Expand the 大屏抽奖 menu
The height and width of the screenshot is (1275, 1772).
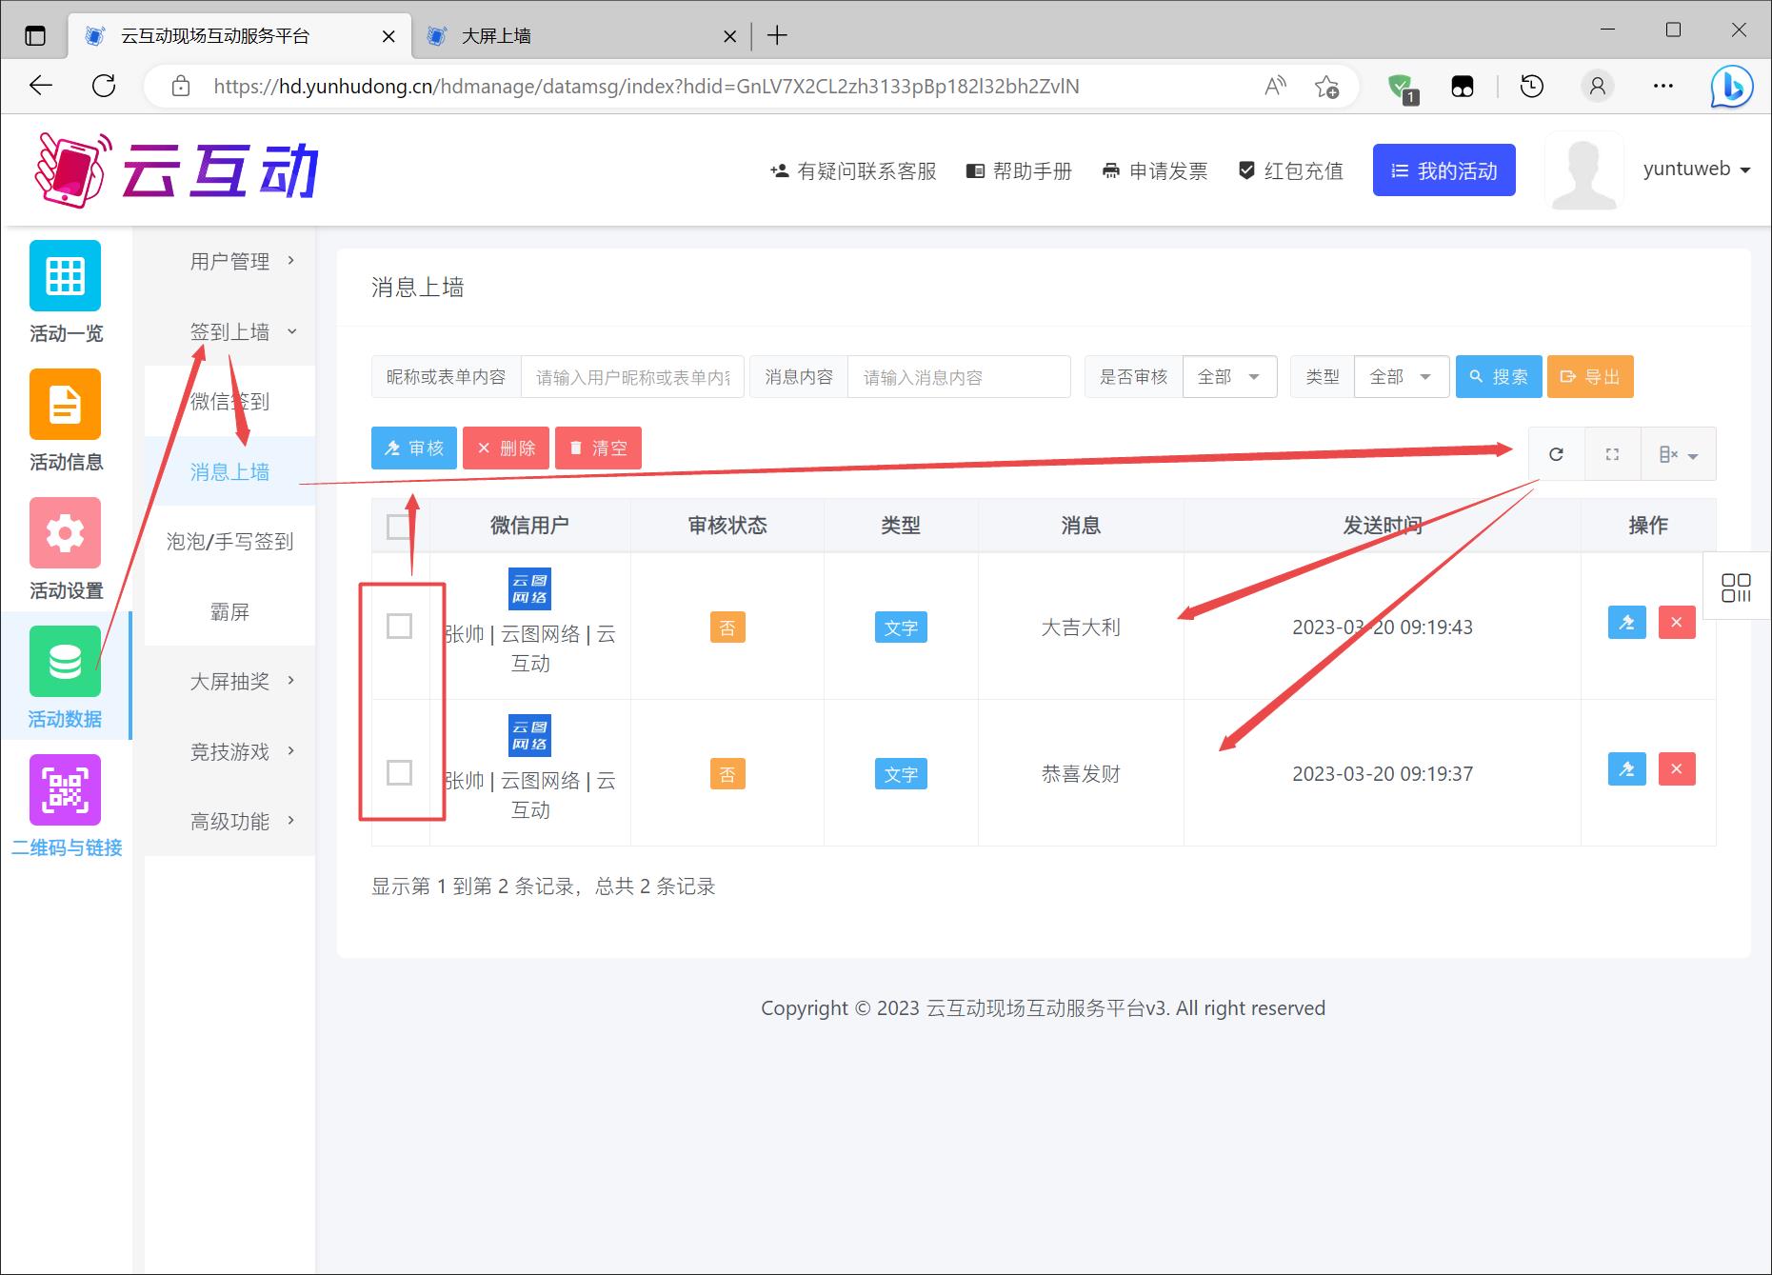[229, 682]
